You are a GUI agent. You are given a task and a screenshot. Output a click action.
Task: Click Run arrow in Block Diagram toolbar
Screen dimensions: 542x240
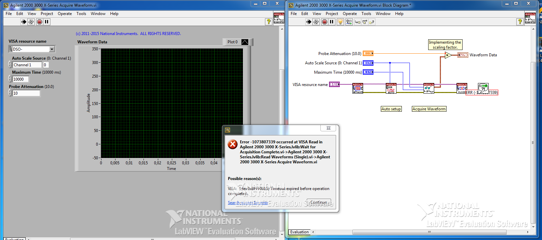click(309, 22)
